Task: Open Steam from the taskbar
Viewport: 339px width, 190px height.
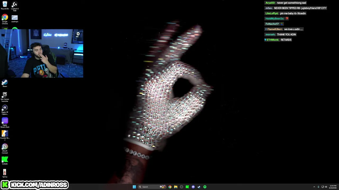Action: [199, 187]
